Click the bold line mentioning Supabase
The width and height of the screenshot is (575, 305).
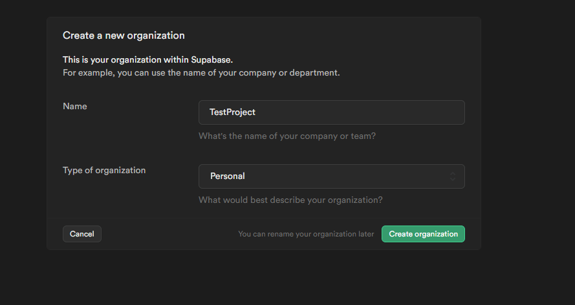pyautogui.click(x=147, y=59)
